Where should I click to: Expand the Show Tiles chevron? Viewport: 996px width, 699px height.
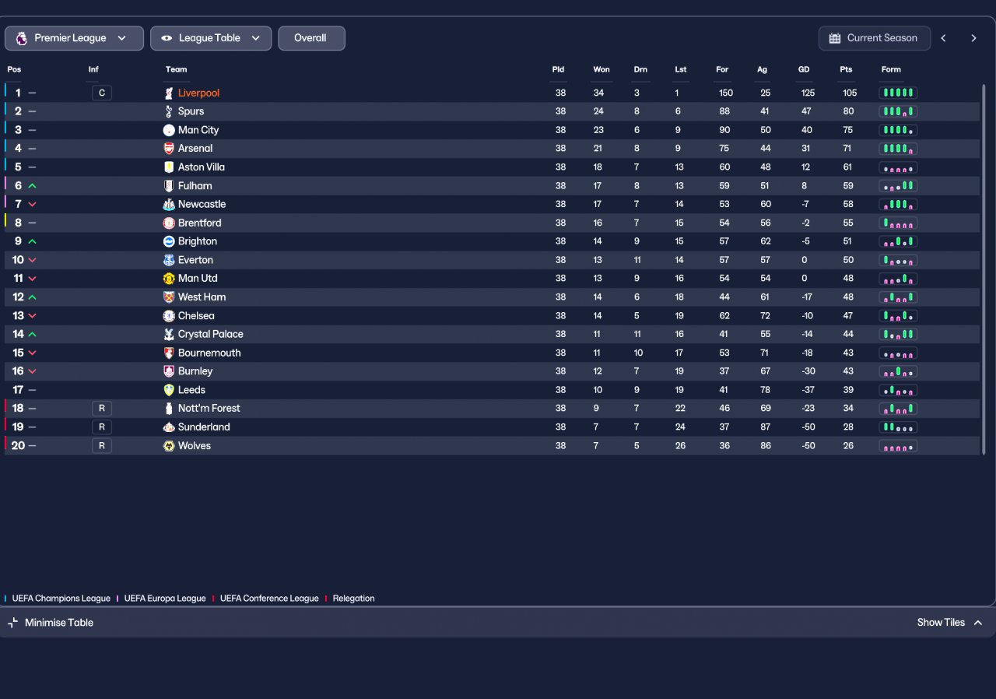click(978, 623)
